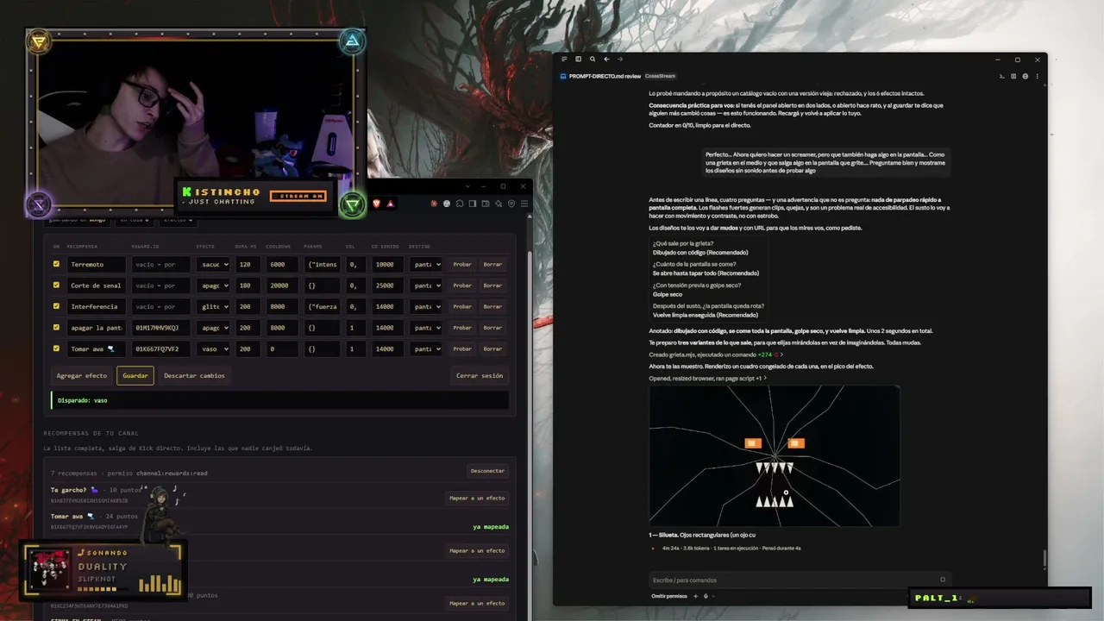
Task: Click the VPN shield icon in the browser toolbar
Action: point(511,204)
